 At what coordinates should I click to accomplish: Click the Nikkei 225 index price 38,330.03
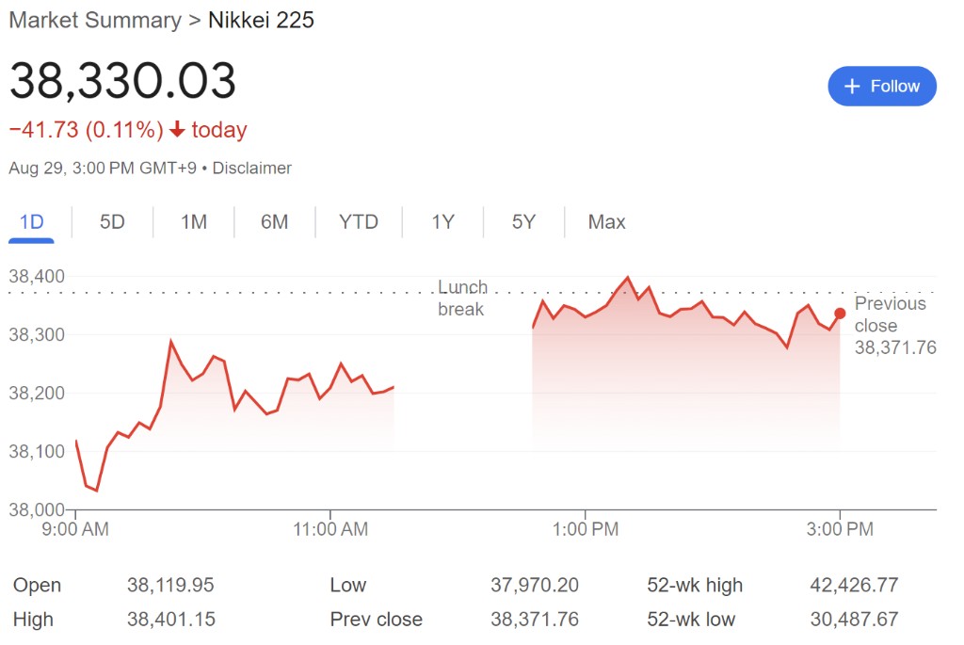pos(122,81)
